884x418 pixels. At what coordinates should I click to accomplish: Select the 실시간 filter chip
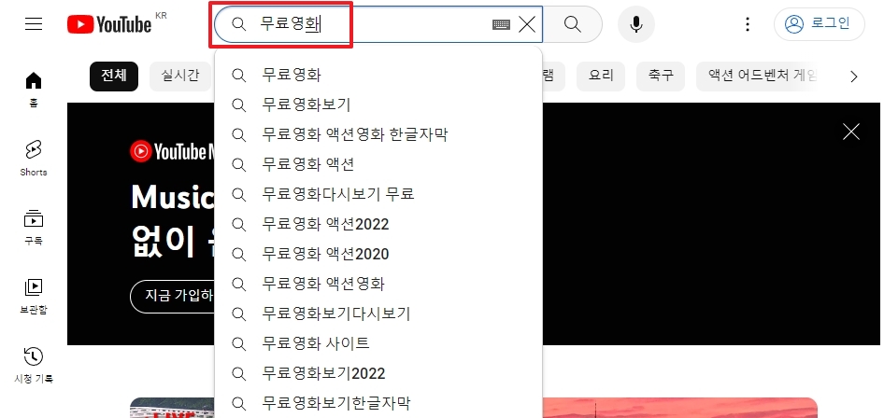[180, 76]
